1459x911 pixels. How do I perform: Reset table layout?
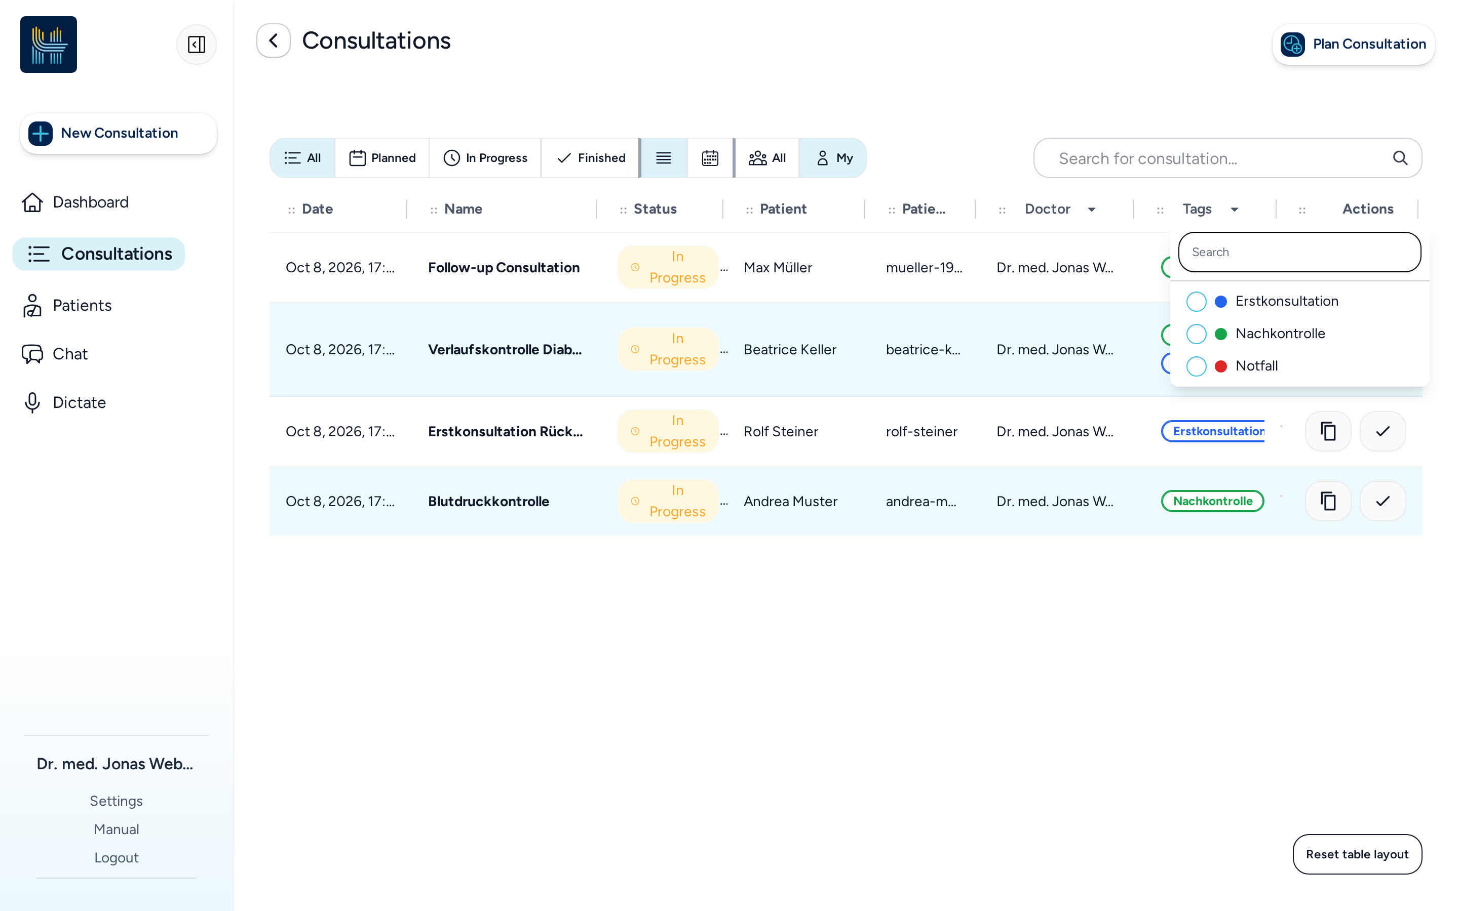(x=1357, y=854)
